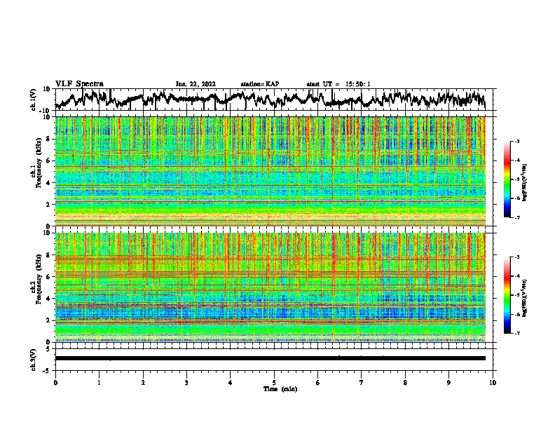Click the ch.1 color scale bar

[507, 179]
